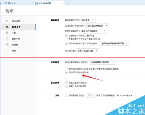The width and height of the screenshot is (145, 115).
Task: Click the 毫秒后自动激活标签 text
Action: click(x=105, y=96)
